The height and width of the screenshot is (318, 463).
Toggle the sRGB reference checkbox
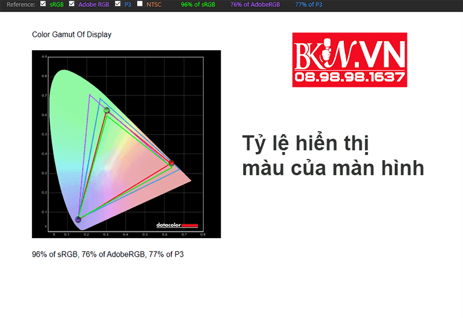point(42,4)
